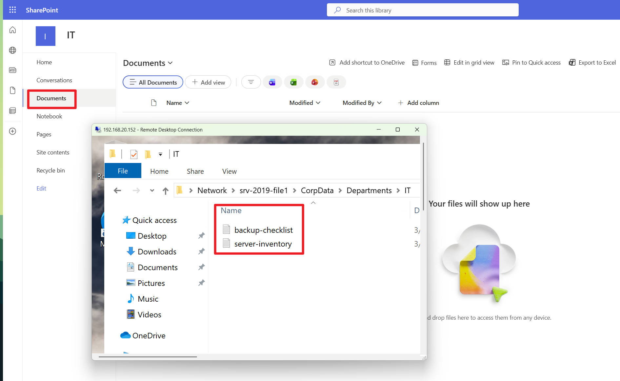
Task: Click the back arrow in File Explorer
Action: (x=117, y=190)
